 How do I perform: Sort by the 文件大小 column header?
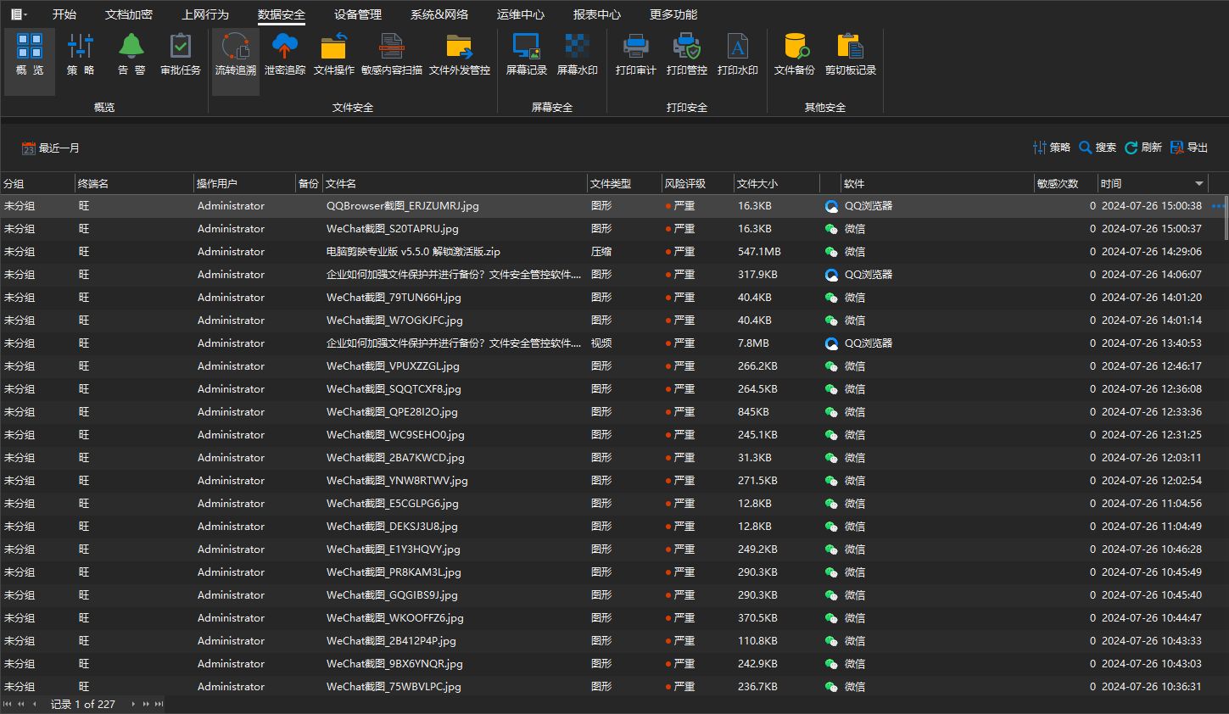click(x=776, y=183)
